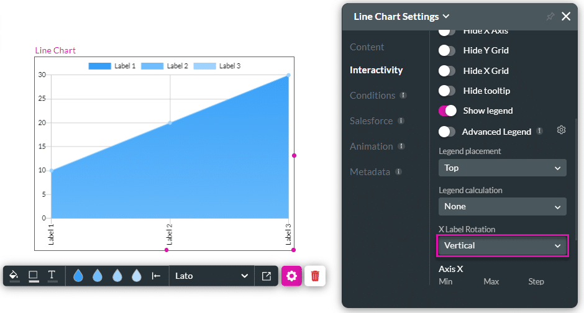Image resolution: width=584 pixels, height=313 pixels.
Task: Open the Legend placement dropdown
Action: tap(502, 168)
